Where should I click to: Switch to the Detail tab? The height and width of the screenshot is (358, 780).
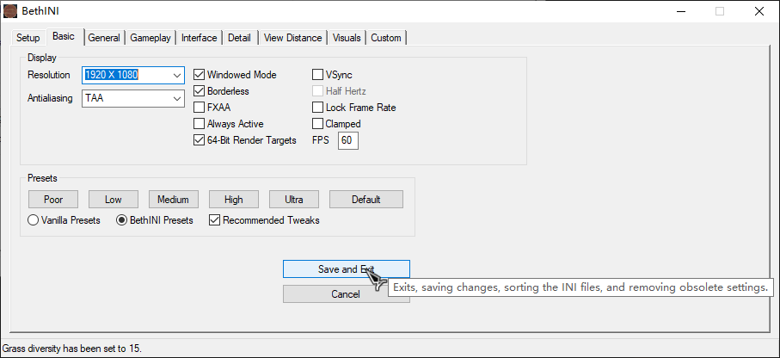point(239,38)
